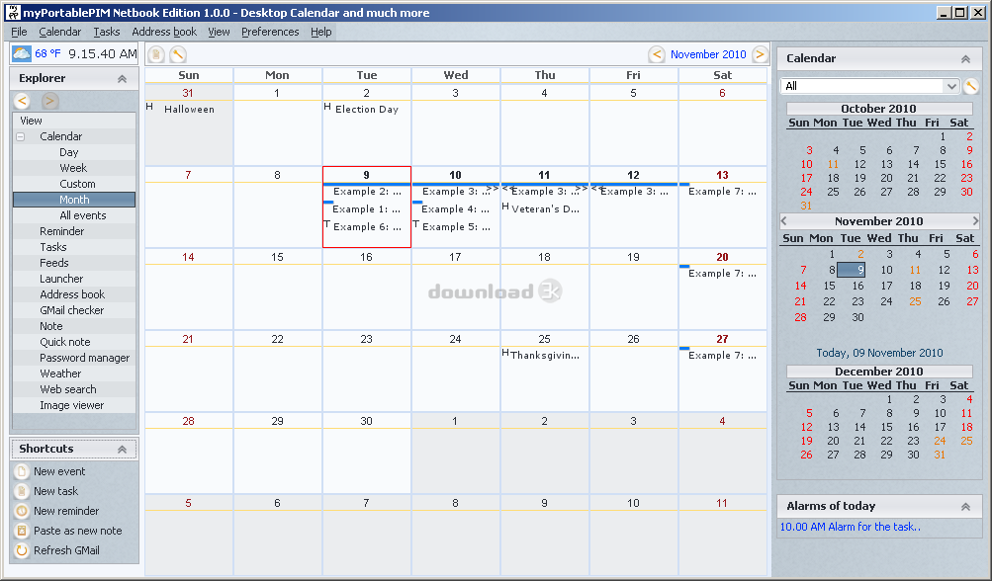Switch to Day view in the Explorer tree
992x581 pixels.
pos(69,152)
